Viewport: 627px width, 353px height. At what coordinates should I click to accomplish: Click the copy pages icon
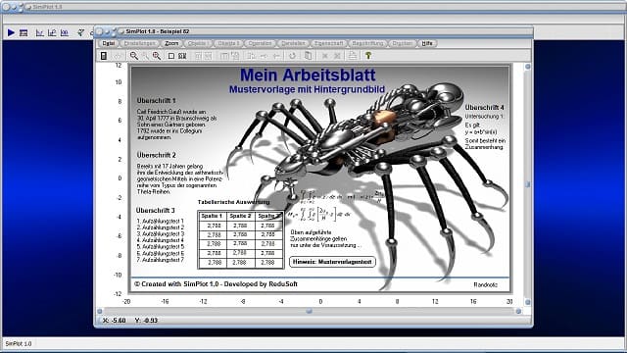tap(308, 56)
